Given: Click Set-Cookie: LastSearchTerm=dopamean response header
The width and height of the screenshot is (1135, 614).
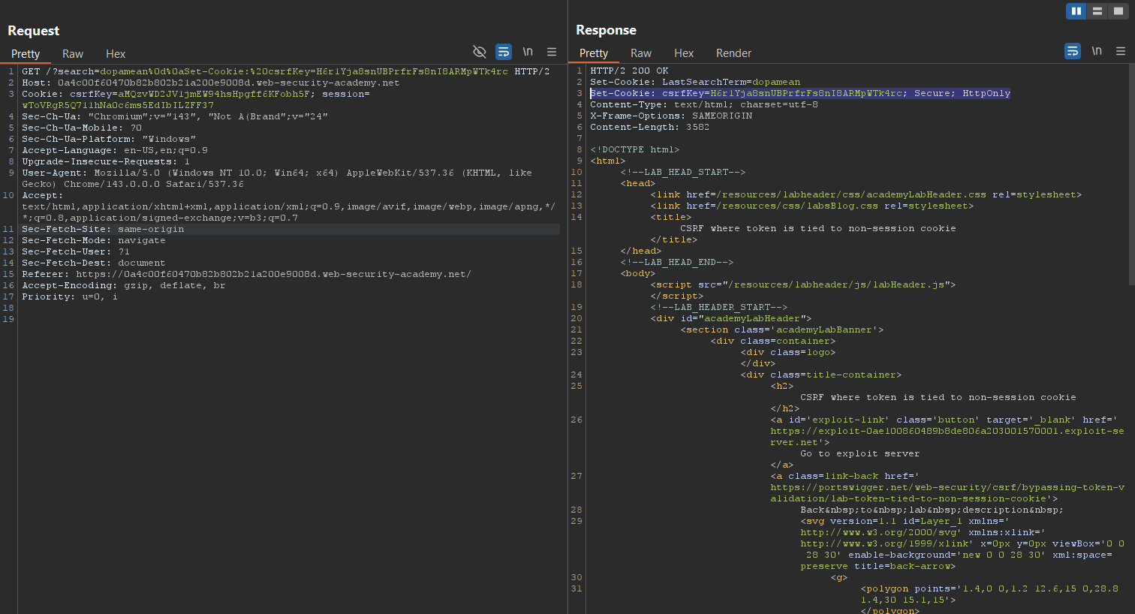Looking at the screenshot, I should tap(695, 82).
